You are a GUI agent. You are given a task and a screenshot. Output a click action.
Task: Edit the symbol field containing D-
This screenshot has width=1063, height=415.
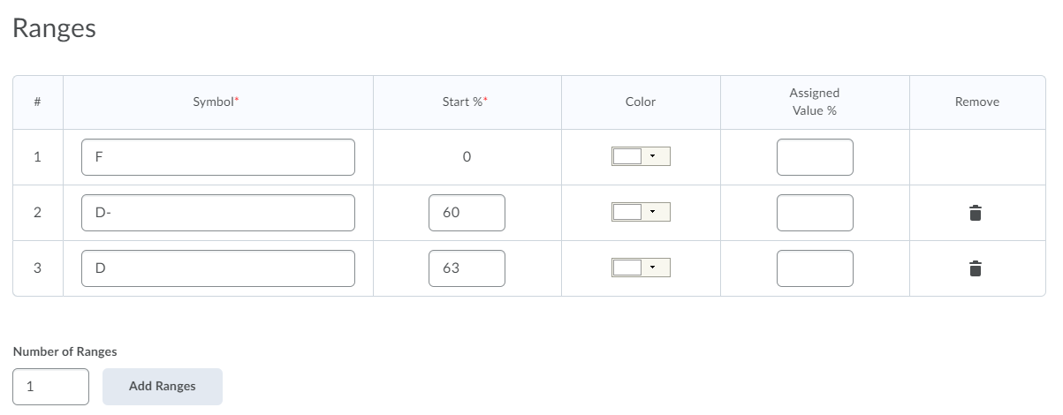(217, 213)
